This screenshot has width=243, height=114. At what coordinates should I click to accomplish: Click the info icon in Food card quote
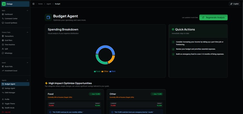(50, 112)
